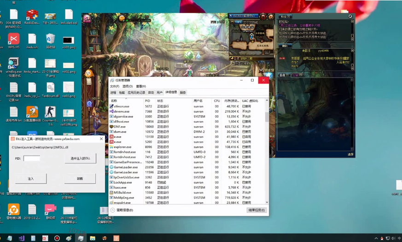Viewport: 402px width, 242px height.
Task: Open the 文件(F) menu in Task Manager
Action: click(115, 86)
